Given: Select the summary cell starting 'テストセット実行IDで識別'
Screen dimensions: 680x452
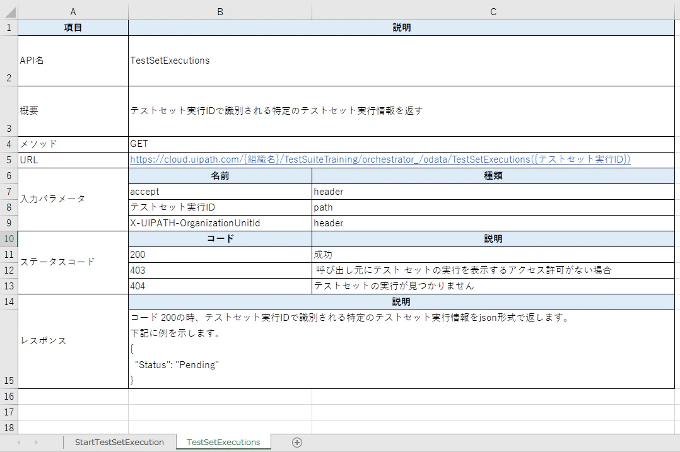Looking at the screenshot, I should pos(402,111).
